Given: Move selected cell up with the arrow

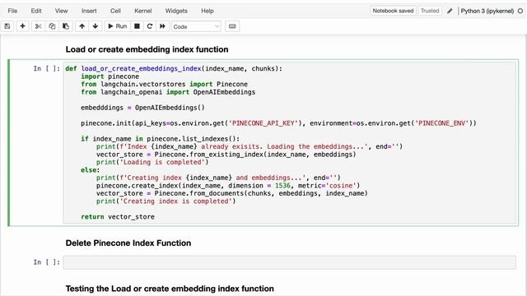Looking at the screenshot, I should [82, 26].
